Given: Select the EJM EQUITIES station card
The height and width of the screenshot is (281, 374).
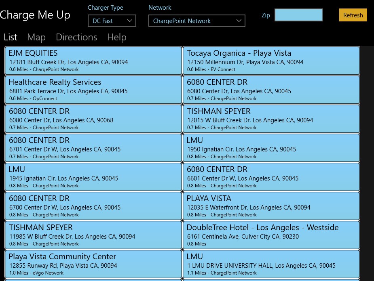Looking at the screenshot, I should point(93,61).
